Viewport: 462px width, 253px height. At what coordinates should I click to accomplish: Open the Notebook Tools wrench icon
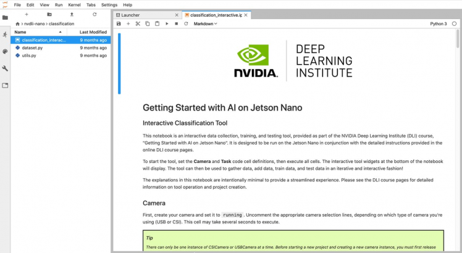pos(5,68)
